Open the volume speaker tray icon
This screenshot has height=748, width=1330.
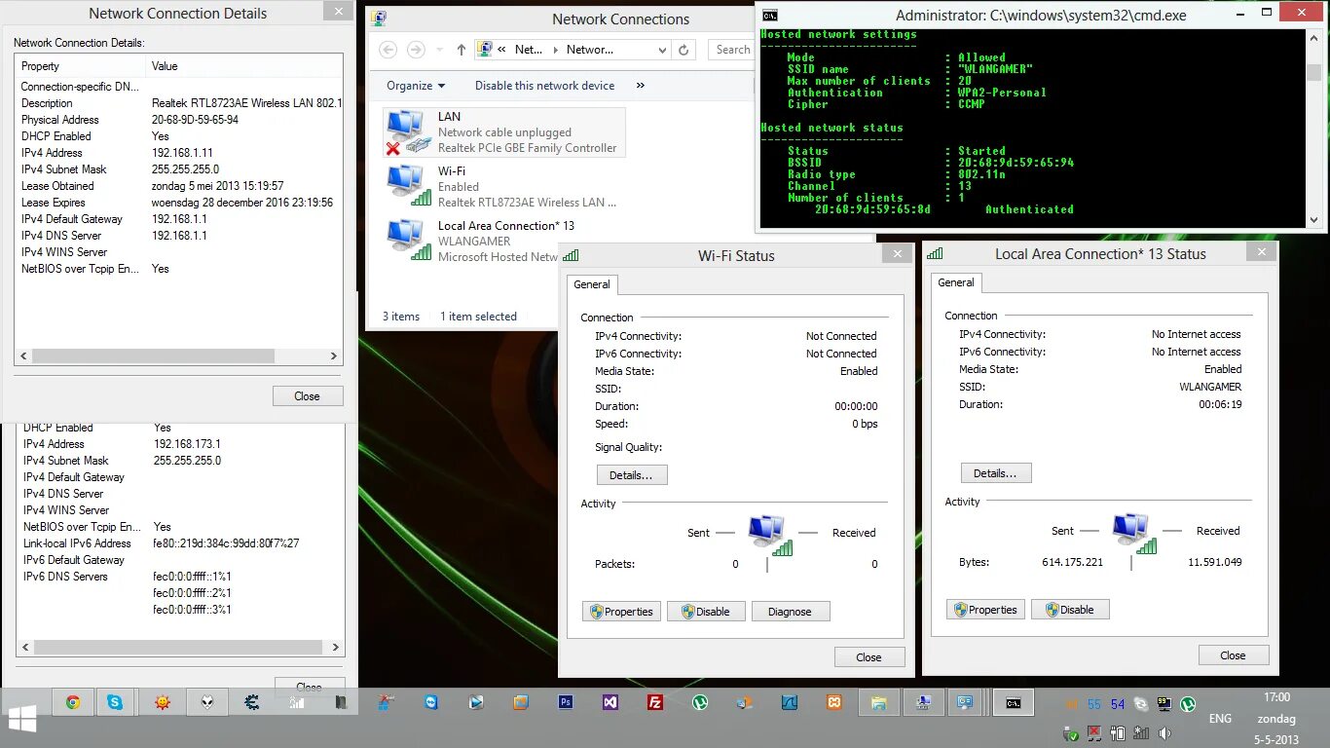(1164, 733)
